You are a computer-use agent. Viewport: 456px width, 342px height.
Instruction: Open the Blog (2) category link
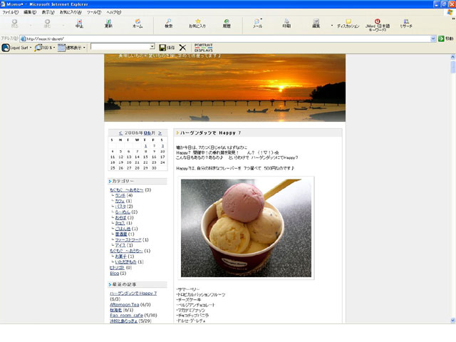click(114, 274)
